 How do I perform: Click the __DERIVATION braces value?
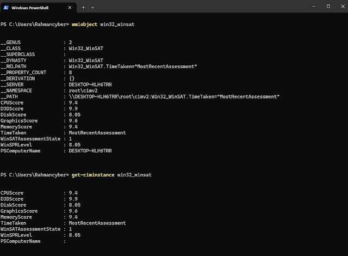[72, 78]
